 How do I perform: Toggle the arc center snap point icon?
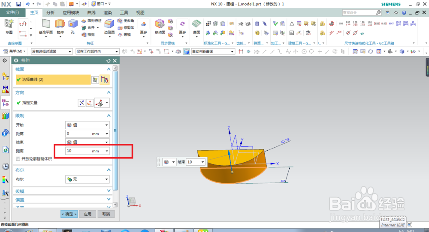(x=304, y=52)
